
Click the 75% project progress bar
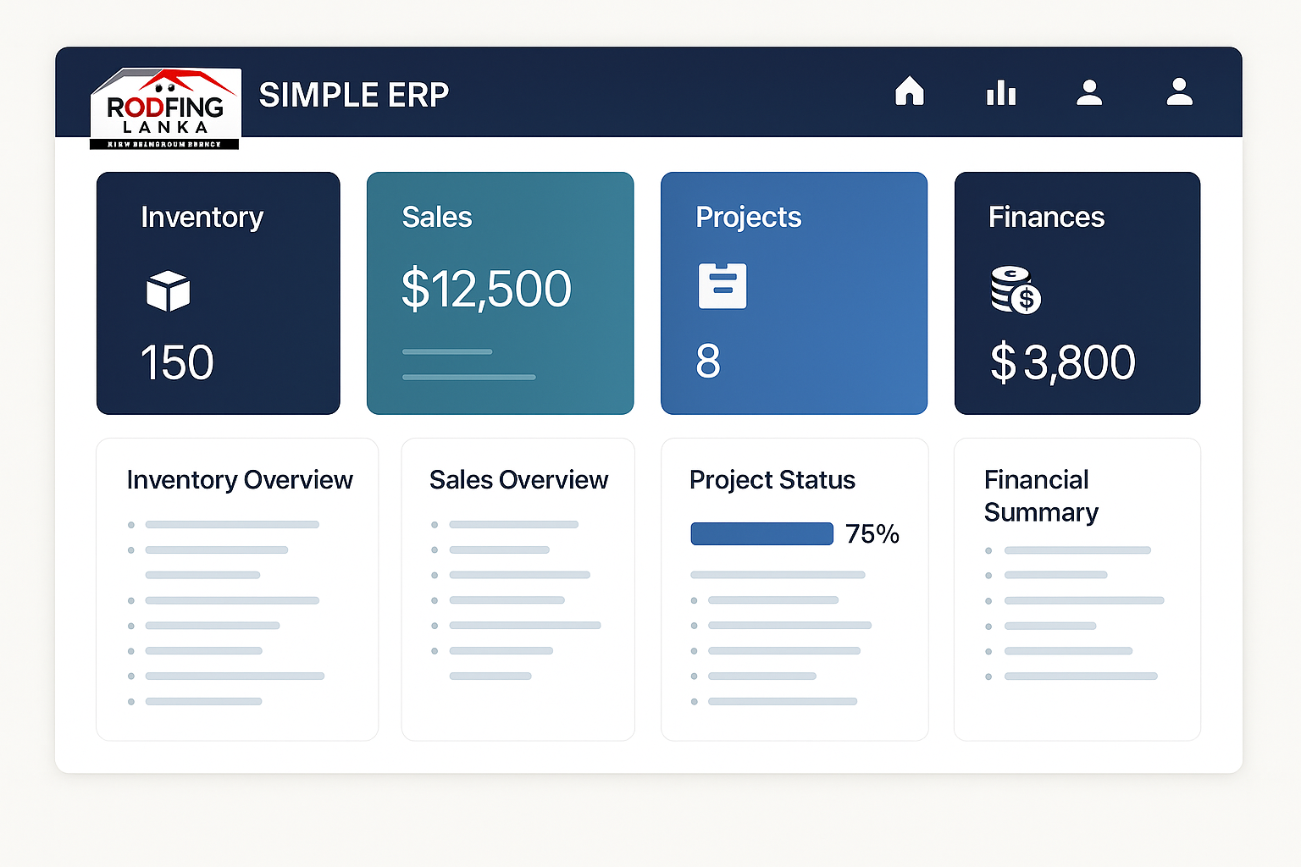[761, 533]
